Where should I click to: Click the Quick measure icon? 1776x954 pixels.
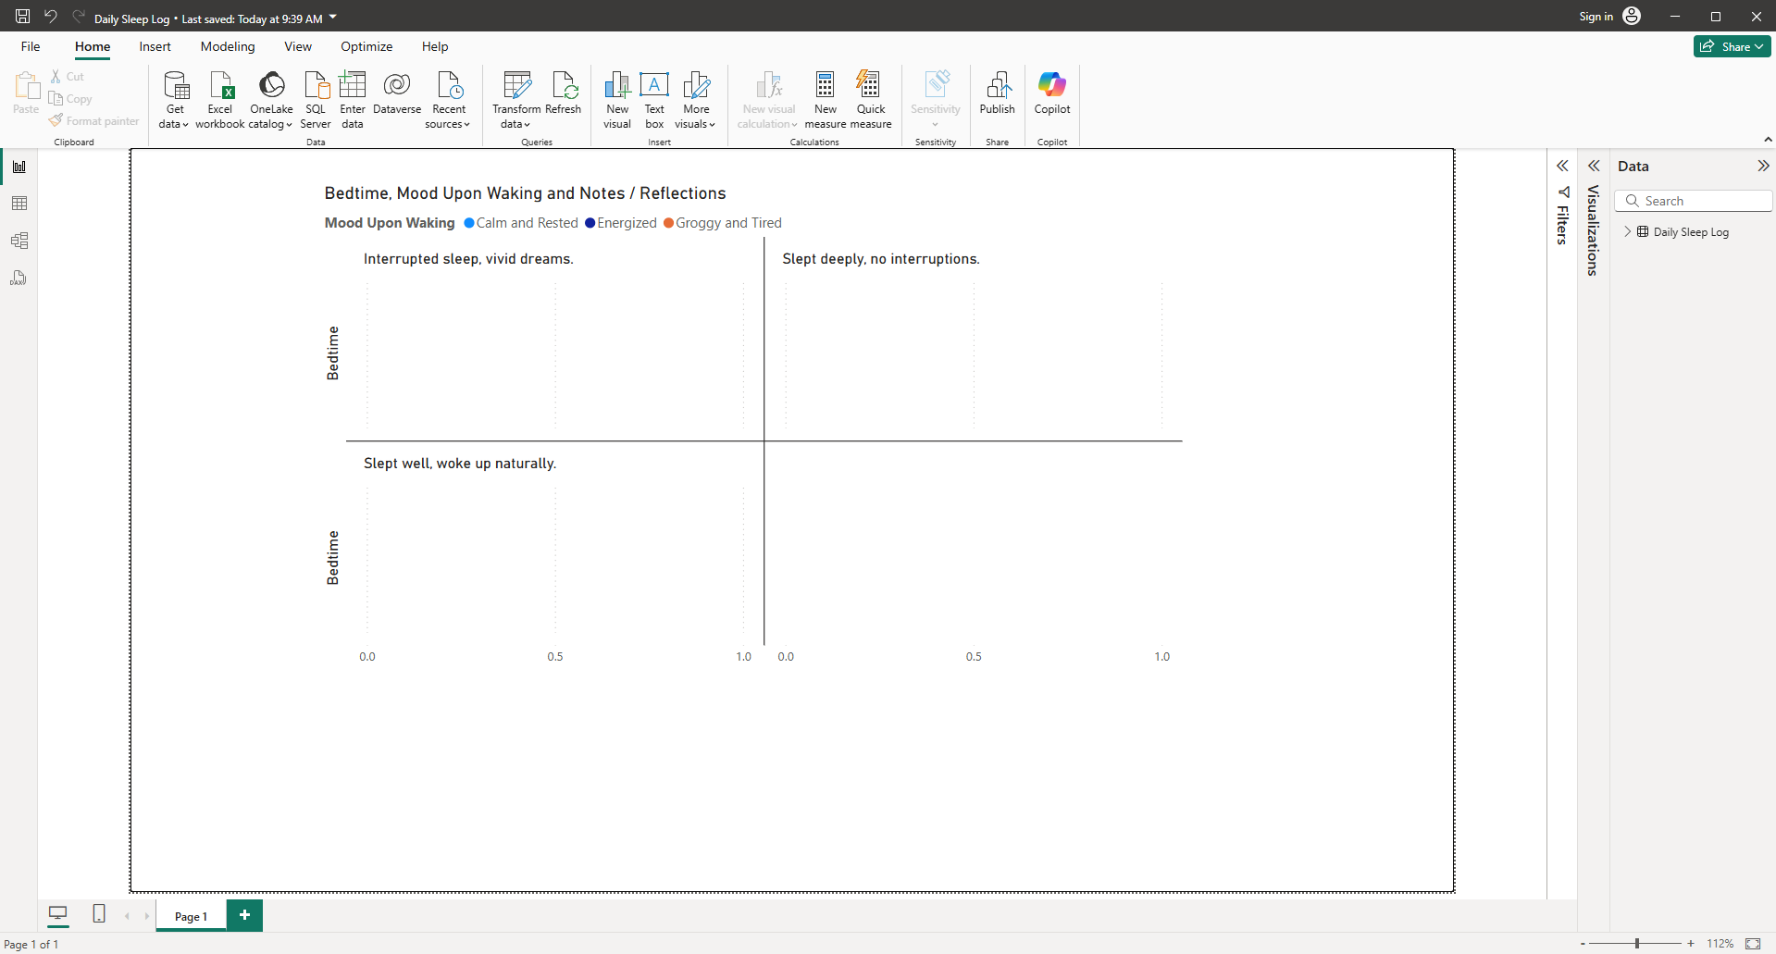click(870, 86)
